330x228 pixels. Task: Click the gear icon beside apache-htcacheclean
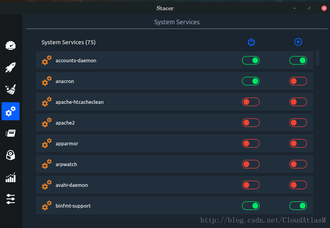tap(47, 102)
